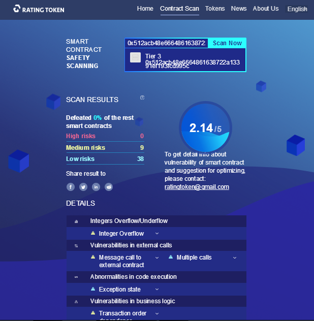The width and height of the screenshot is (314, 321).
Task: Click the DETAILS heading
Action: 80,203
